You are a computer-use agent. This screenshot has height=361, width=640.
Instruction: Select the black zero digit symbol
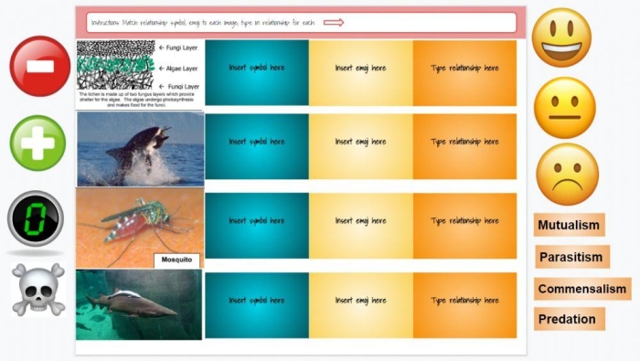pyautogui.click(x=36, y=218)
